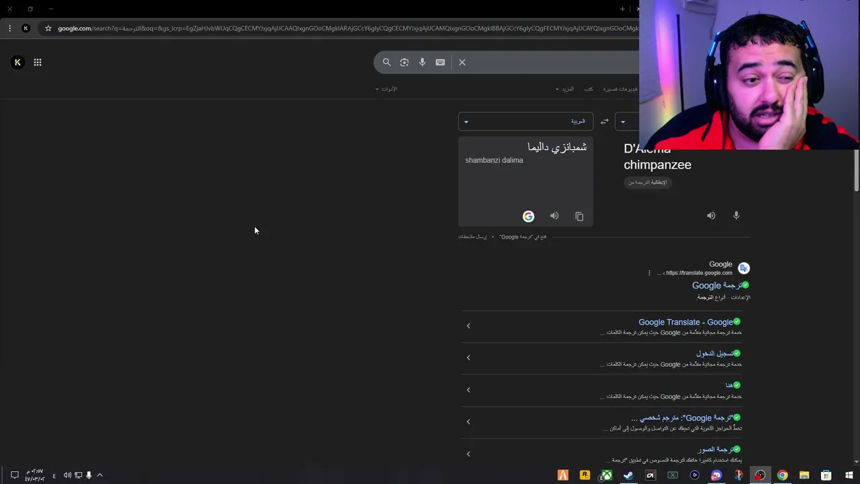Click the scrollbar down arrow
This screenshot has height=484, width=860.
pyautogui.click(x=856, y=462)
